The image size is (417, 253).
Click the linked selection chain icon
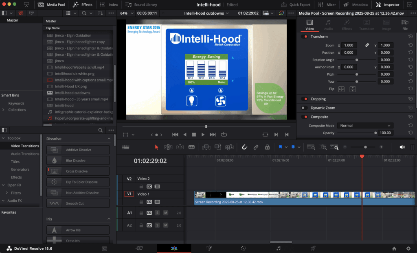(256, 147)
